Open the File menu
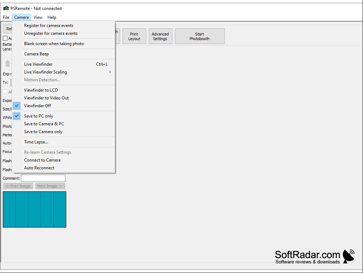Viewport: 363px width, 273px height. coord(6,17)
